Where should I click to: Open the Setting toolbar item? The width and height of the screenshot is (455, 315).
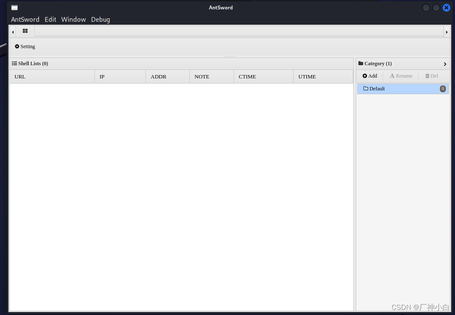pyautogui.click(x=25, y=46)
